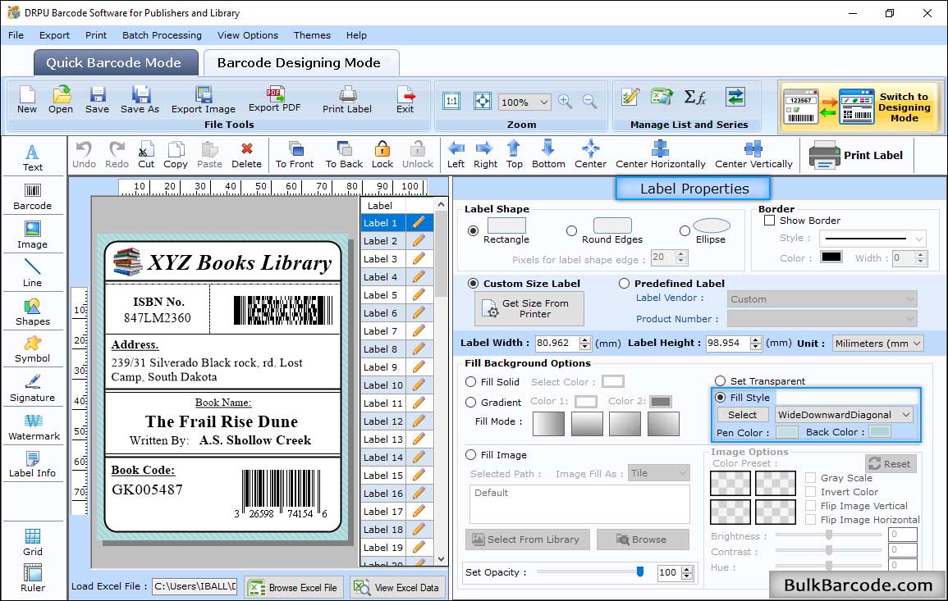The height and width of the screenshot is (601, 948).
Task: Click Print Label in File Tools
Action: (347, 100)
